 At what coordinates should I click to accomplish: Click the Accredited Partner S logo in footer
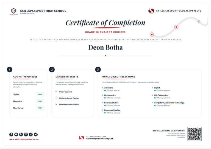[81, 138]
